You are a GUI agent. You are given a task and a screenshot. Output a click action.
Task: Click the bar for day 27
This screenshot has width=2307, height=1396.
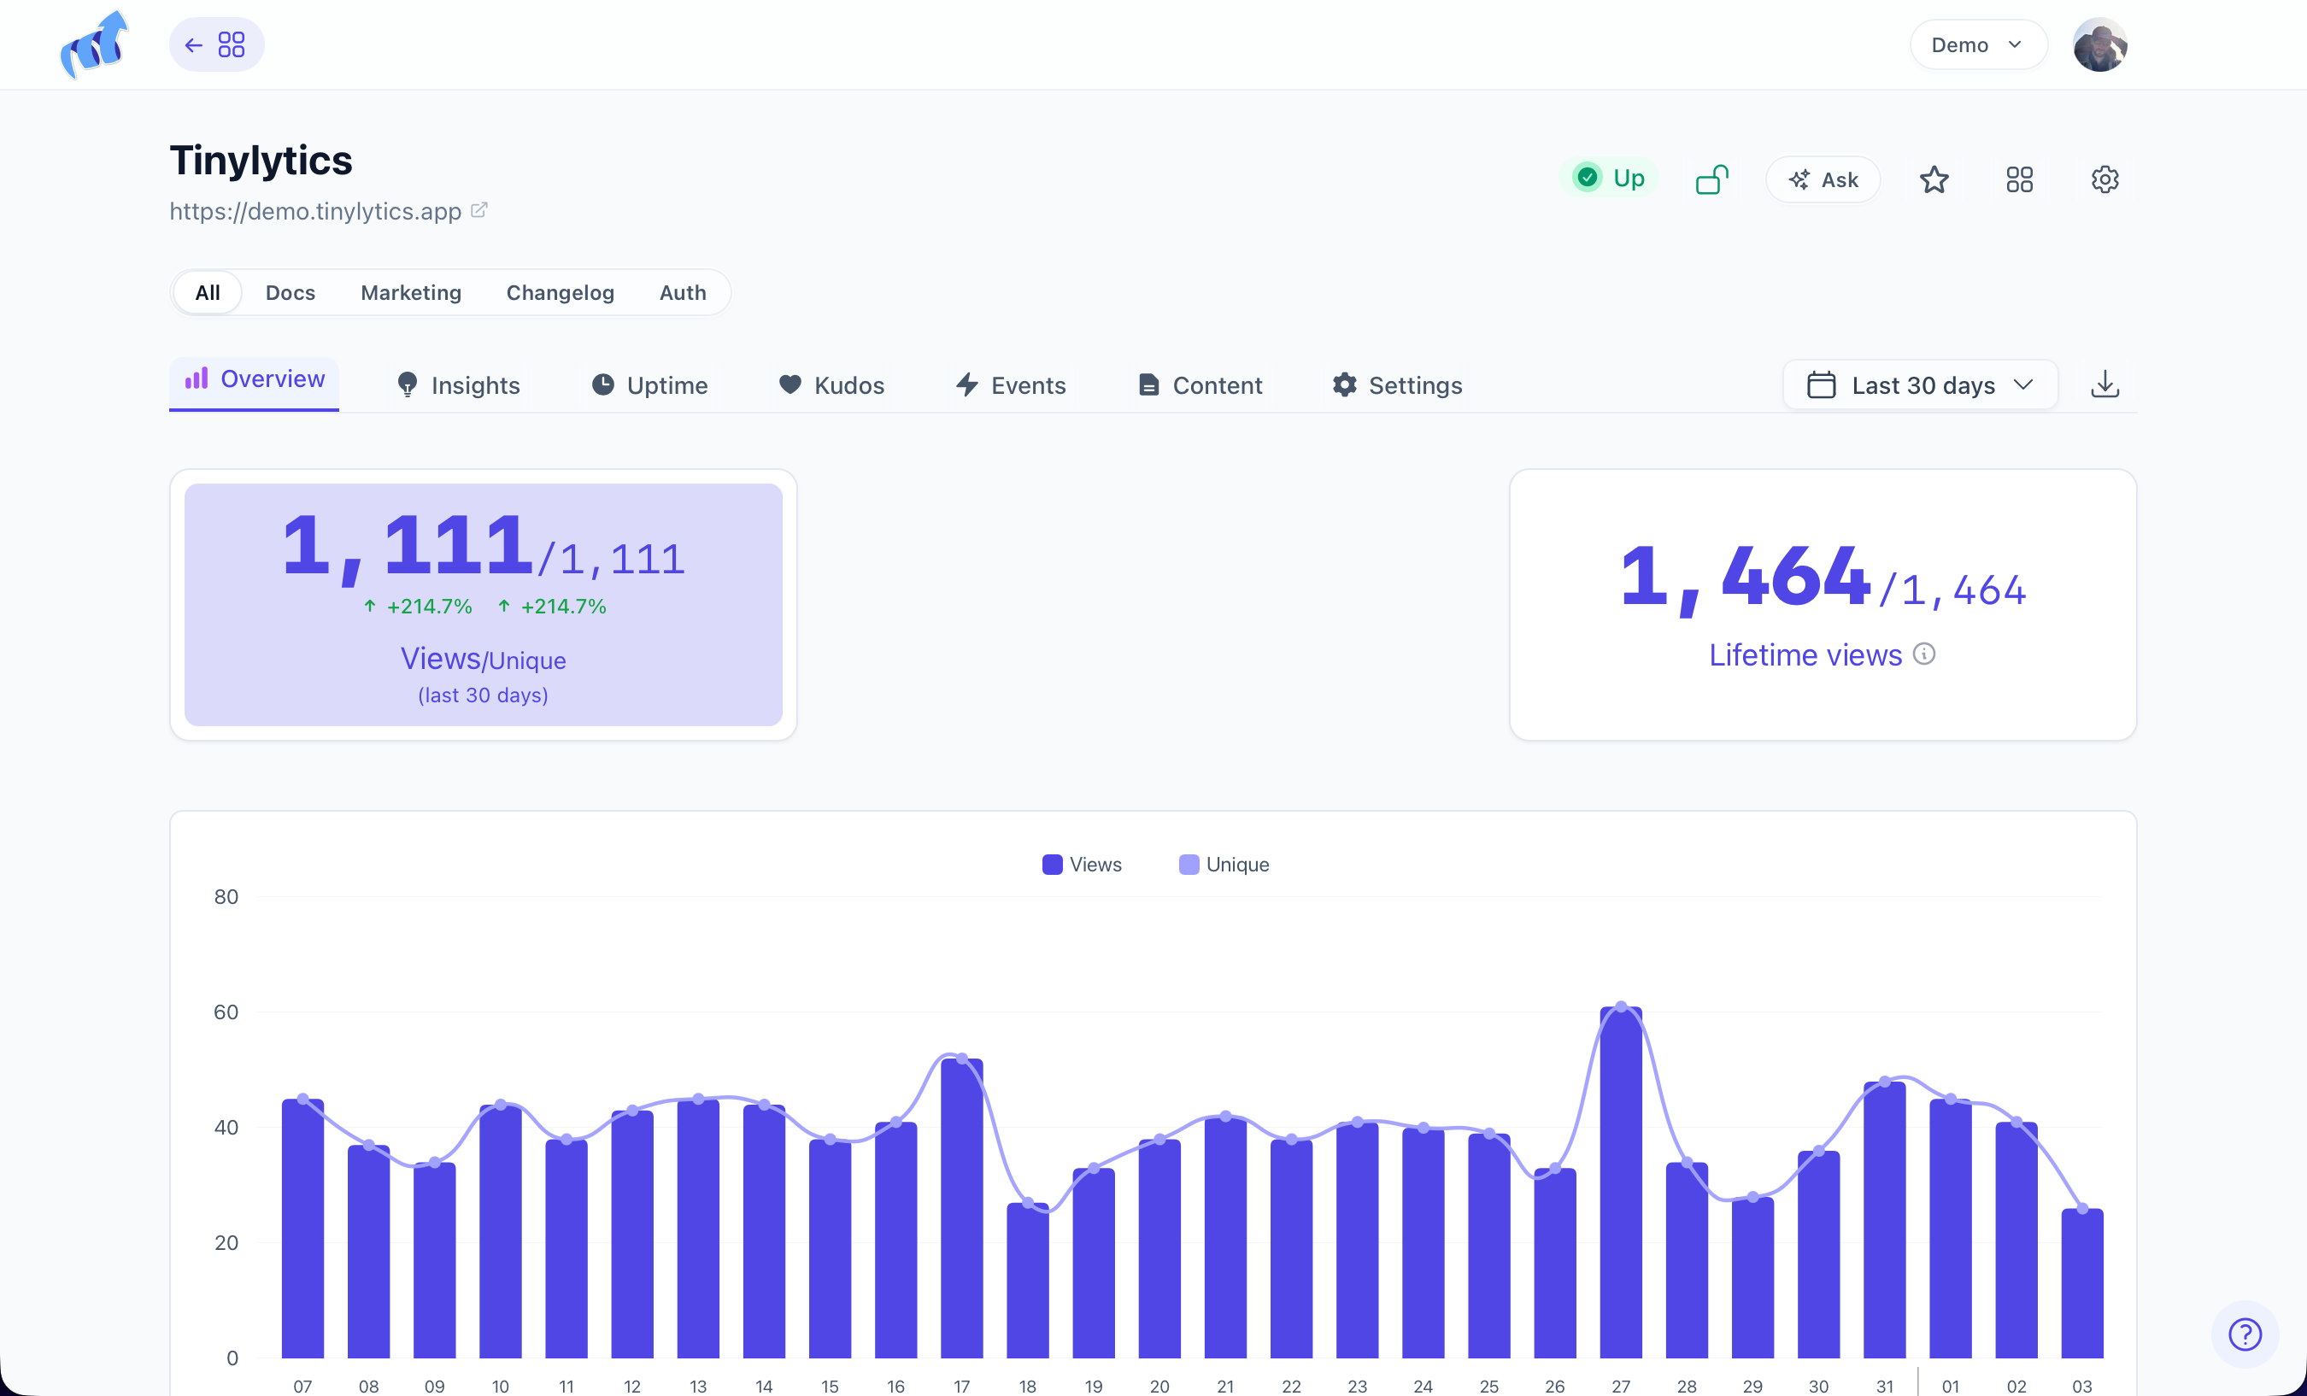[x=1621, y=1182]
